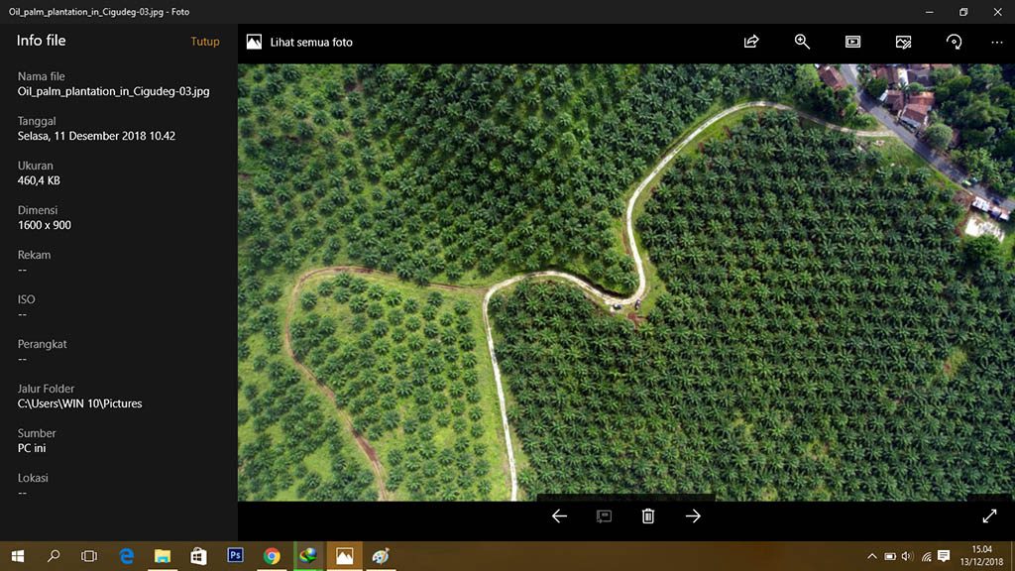Open the Paint app on the taskbar
1015x571 pixels.
381,556
